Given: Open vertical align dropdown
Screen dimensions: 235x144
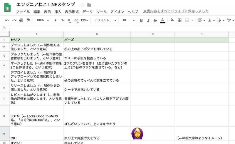Looking at the screenshot, I should [211, 20].
